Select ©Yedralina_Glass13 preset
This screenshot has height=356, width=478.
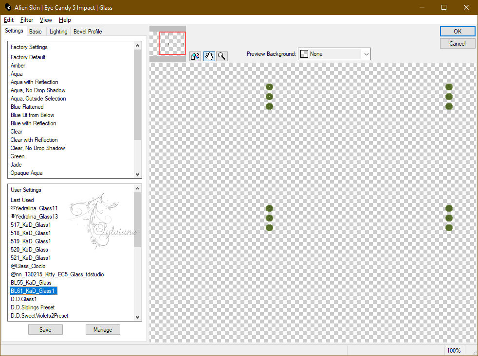[34, 216]
